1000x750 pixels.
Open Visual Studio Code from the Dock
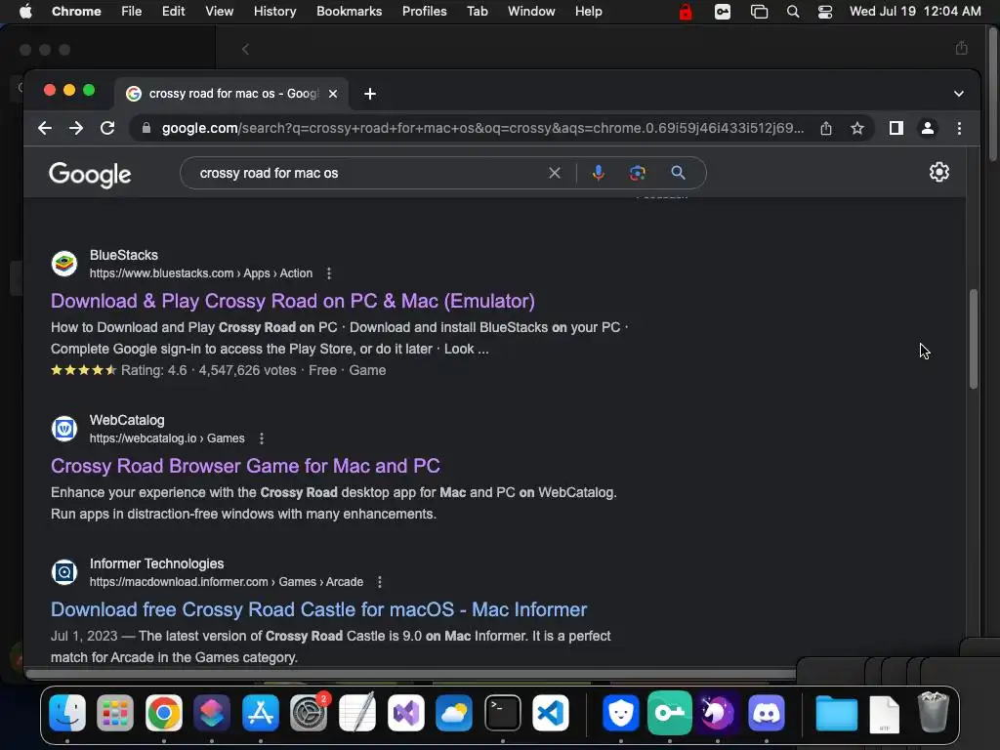coord(551,712)
